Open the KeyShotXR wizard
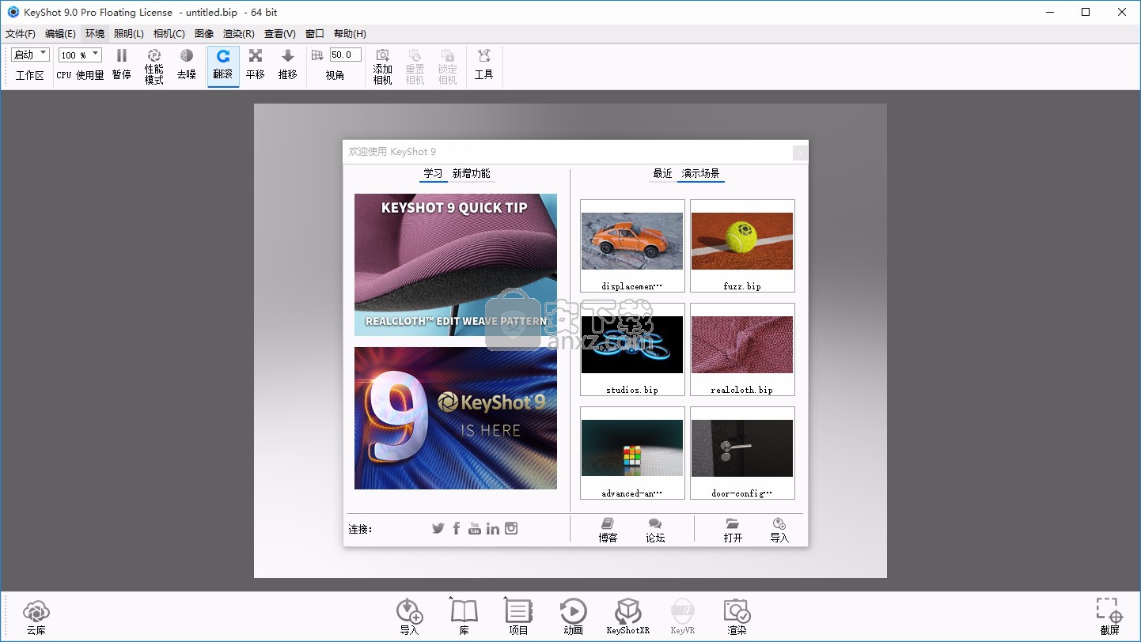 click(x=627, y=617)
